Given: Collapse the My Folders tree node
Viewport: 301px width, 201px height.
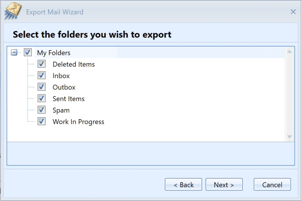Looking at the screenshot, I should click(14, 53).
